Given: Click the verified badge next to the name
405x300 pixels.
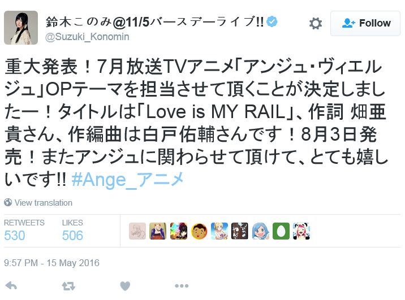Looking at the screenshot, I should tap(272, 21).
